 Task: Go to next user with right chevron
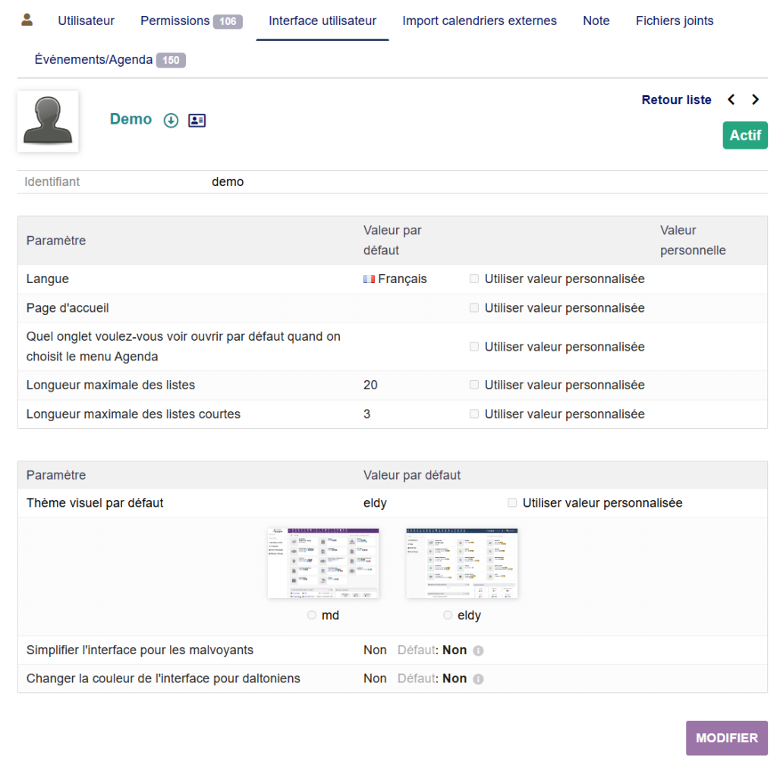click(x=755, y=99)
